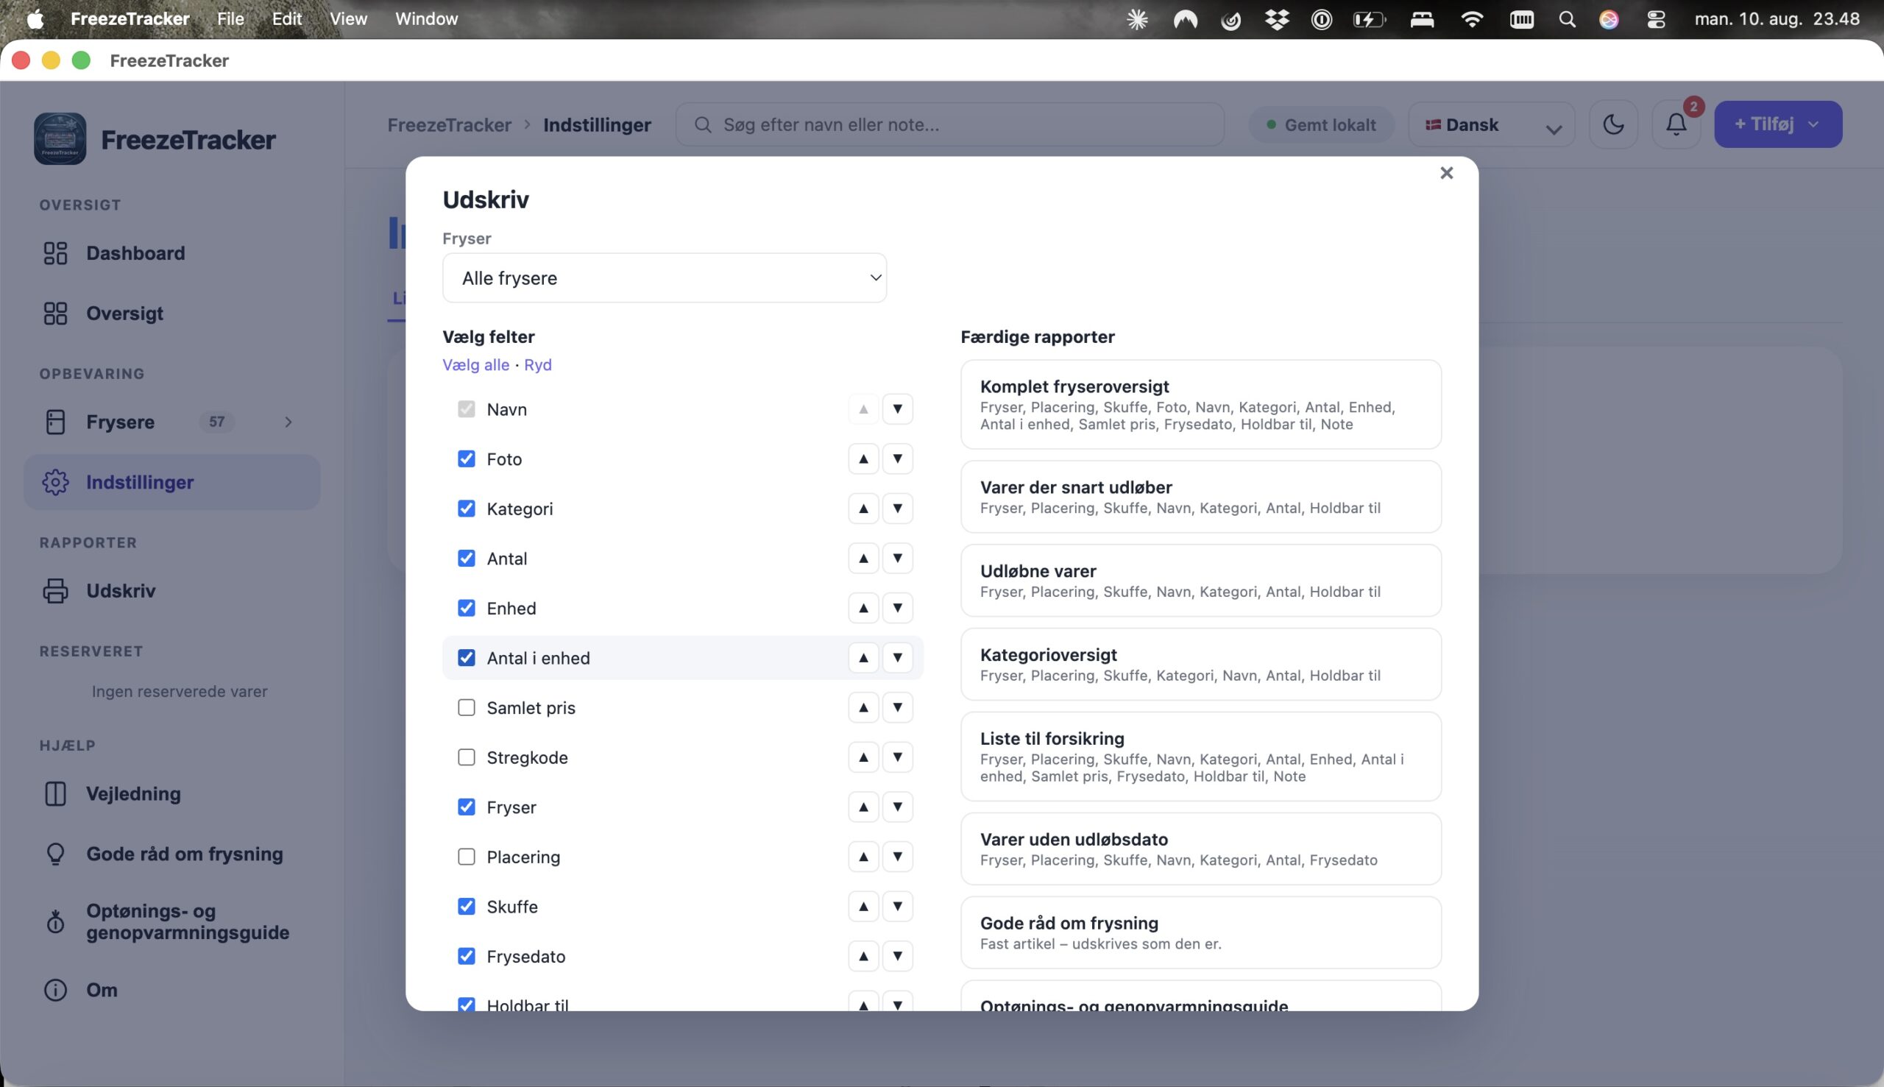
Task: Open Oversigt in the sidebar
Action: [x=171, y=314]
